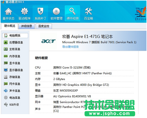Click the 硬盘 value 东芝 MK5059GSXP
Screen dimensions: 147x118
click(x=66, y=91)
